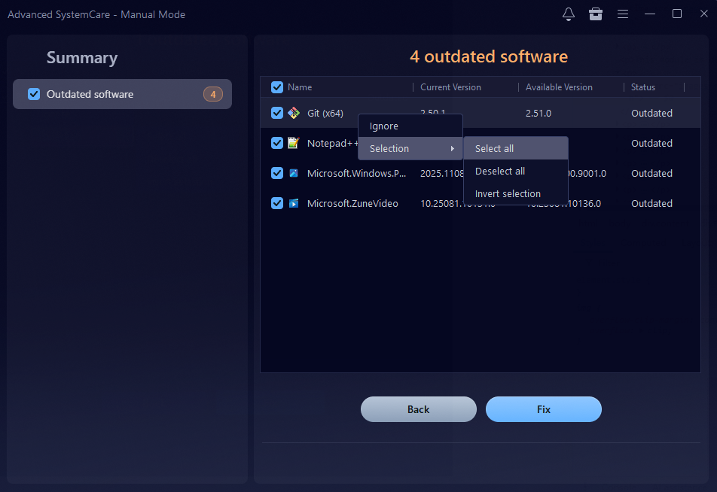717x492 pixels.
Task: Open the hamburger options menu
Action: coord(623,14)
